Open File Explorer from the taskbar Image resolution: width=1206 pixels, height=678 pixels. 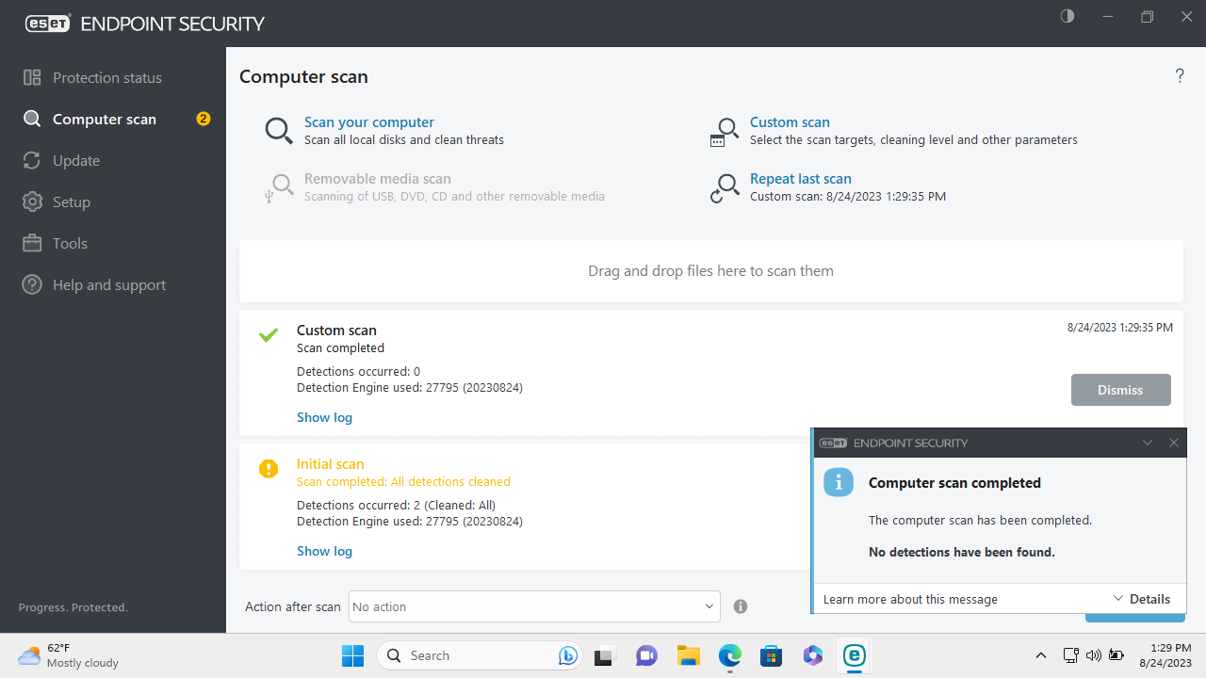tap(688, 655)
